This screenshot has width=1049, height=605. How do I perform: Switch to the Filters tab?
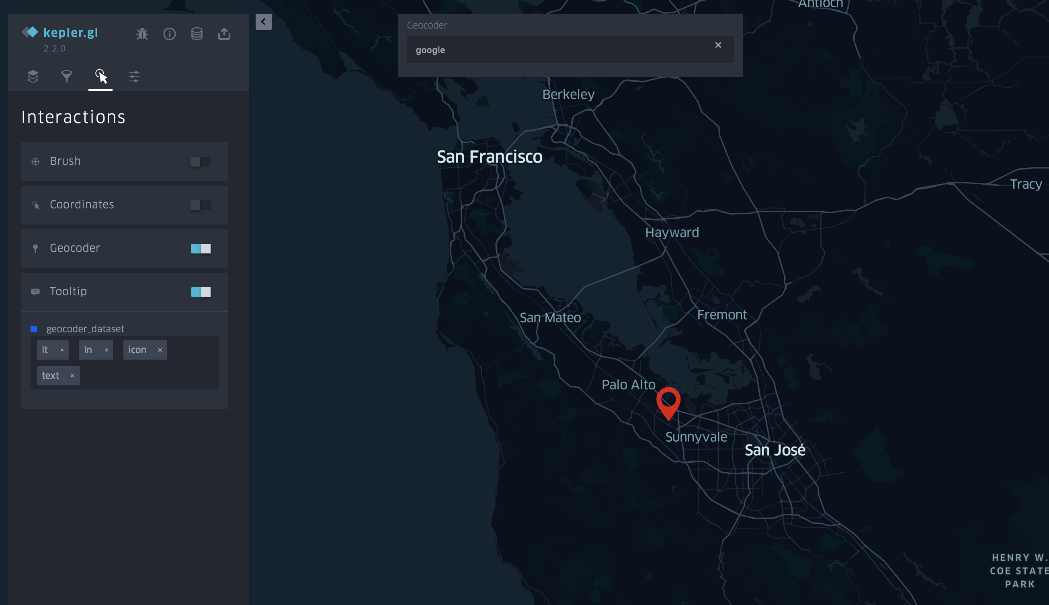(67, 76)
